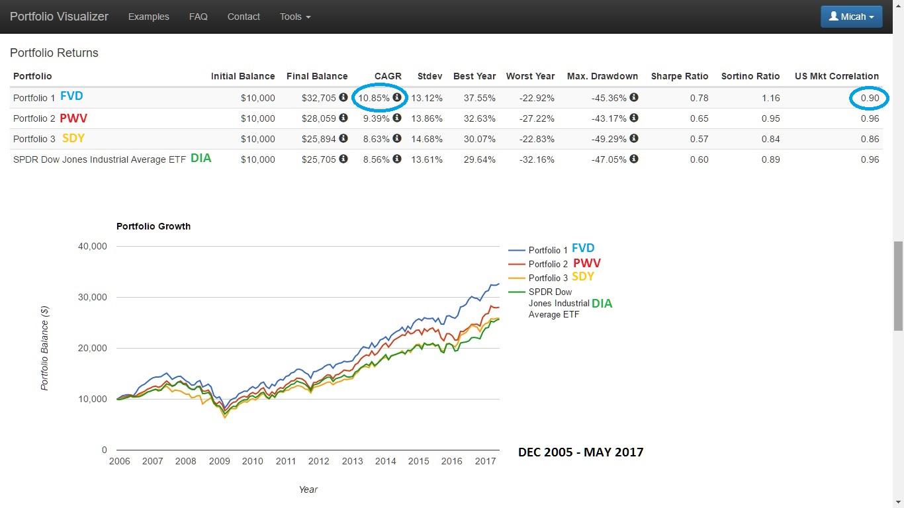Click info icon next to $25,705 final balance

(x=343, y=159)
